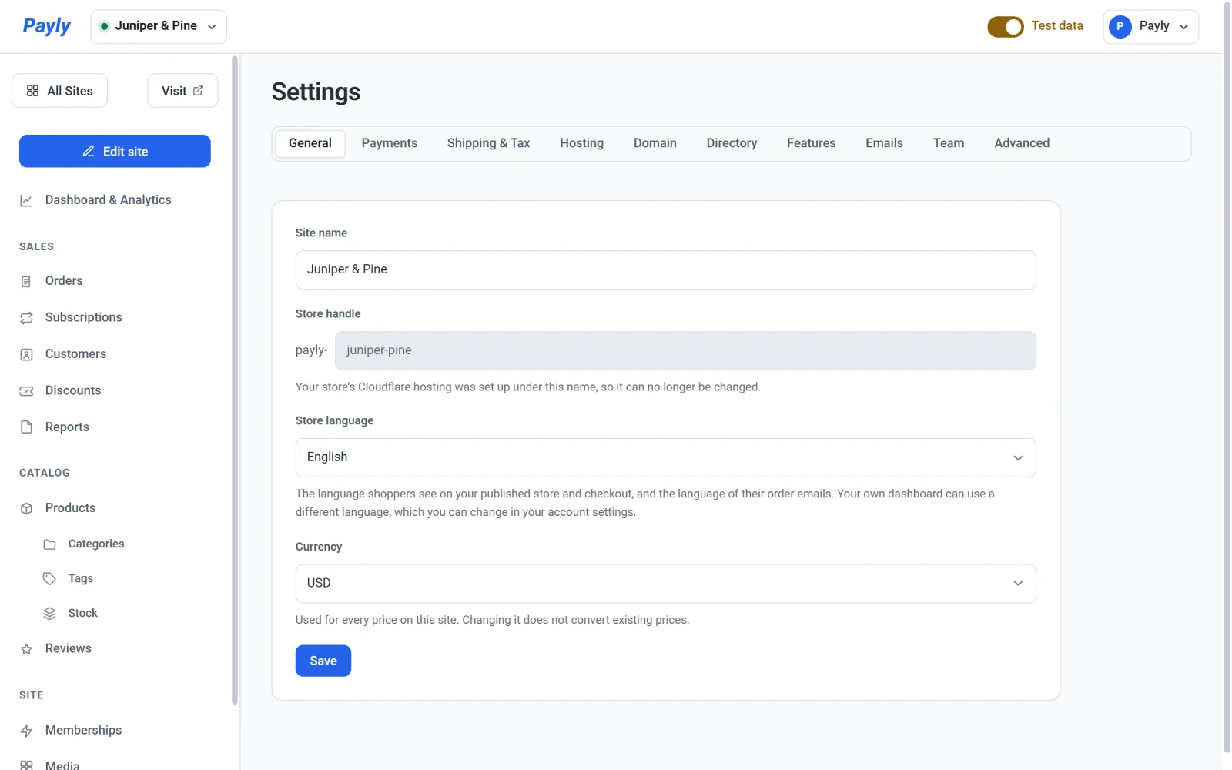Click the All Sites button label
Screen dimensions: 1232x770
(x=70, y=91)
